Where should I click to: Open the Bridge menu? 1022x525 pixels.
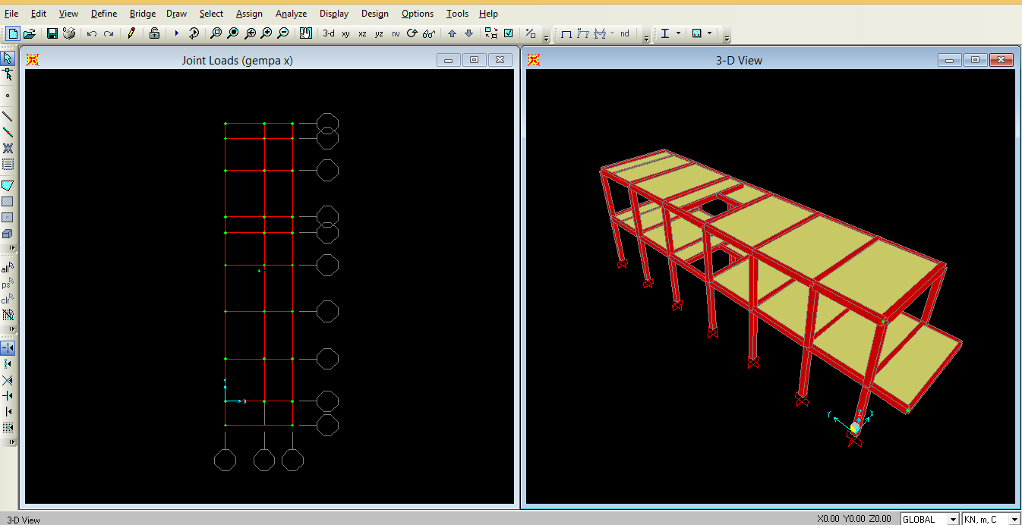[x=143, y=14]
